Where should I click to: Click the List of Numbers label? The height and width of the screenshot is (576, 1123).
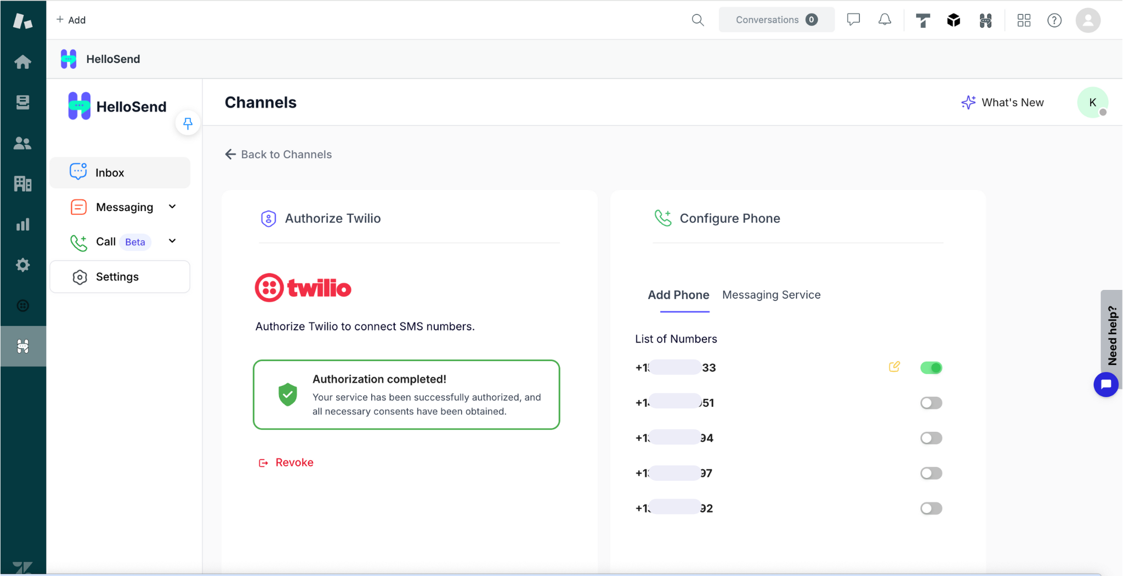[x=676, y=339]
